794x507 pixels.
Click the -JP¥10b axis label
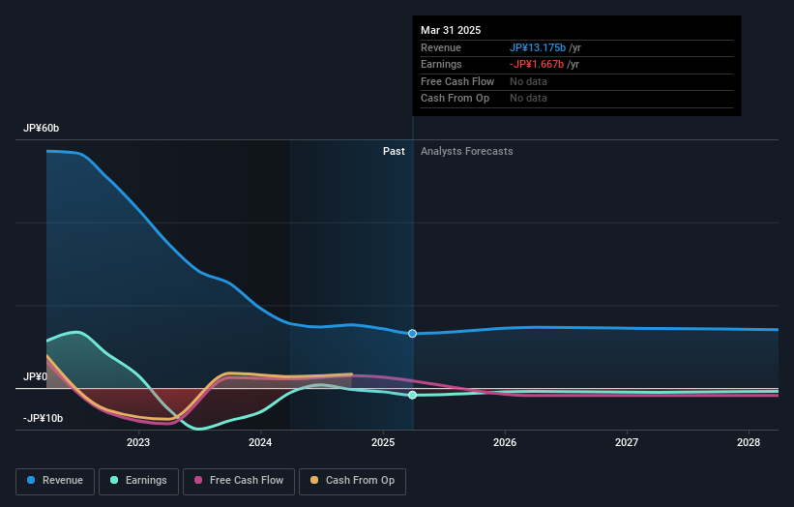(x=44, y=418)
